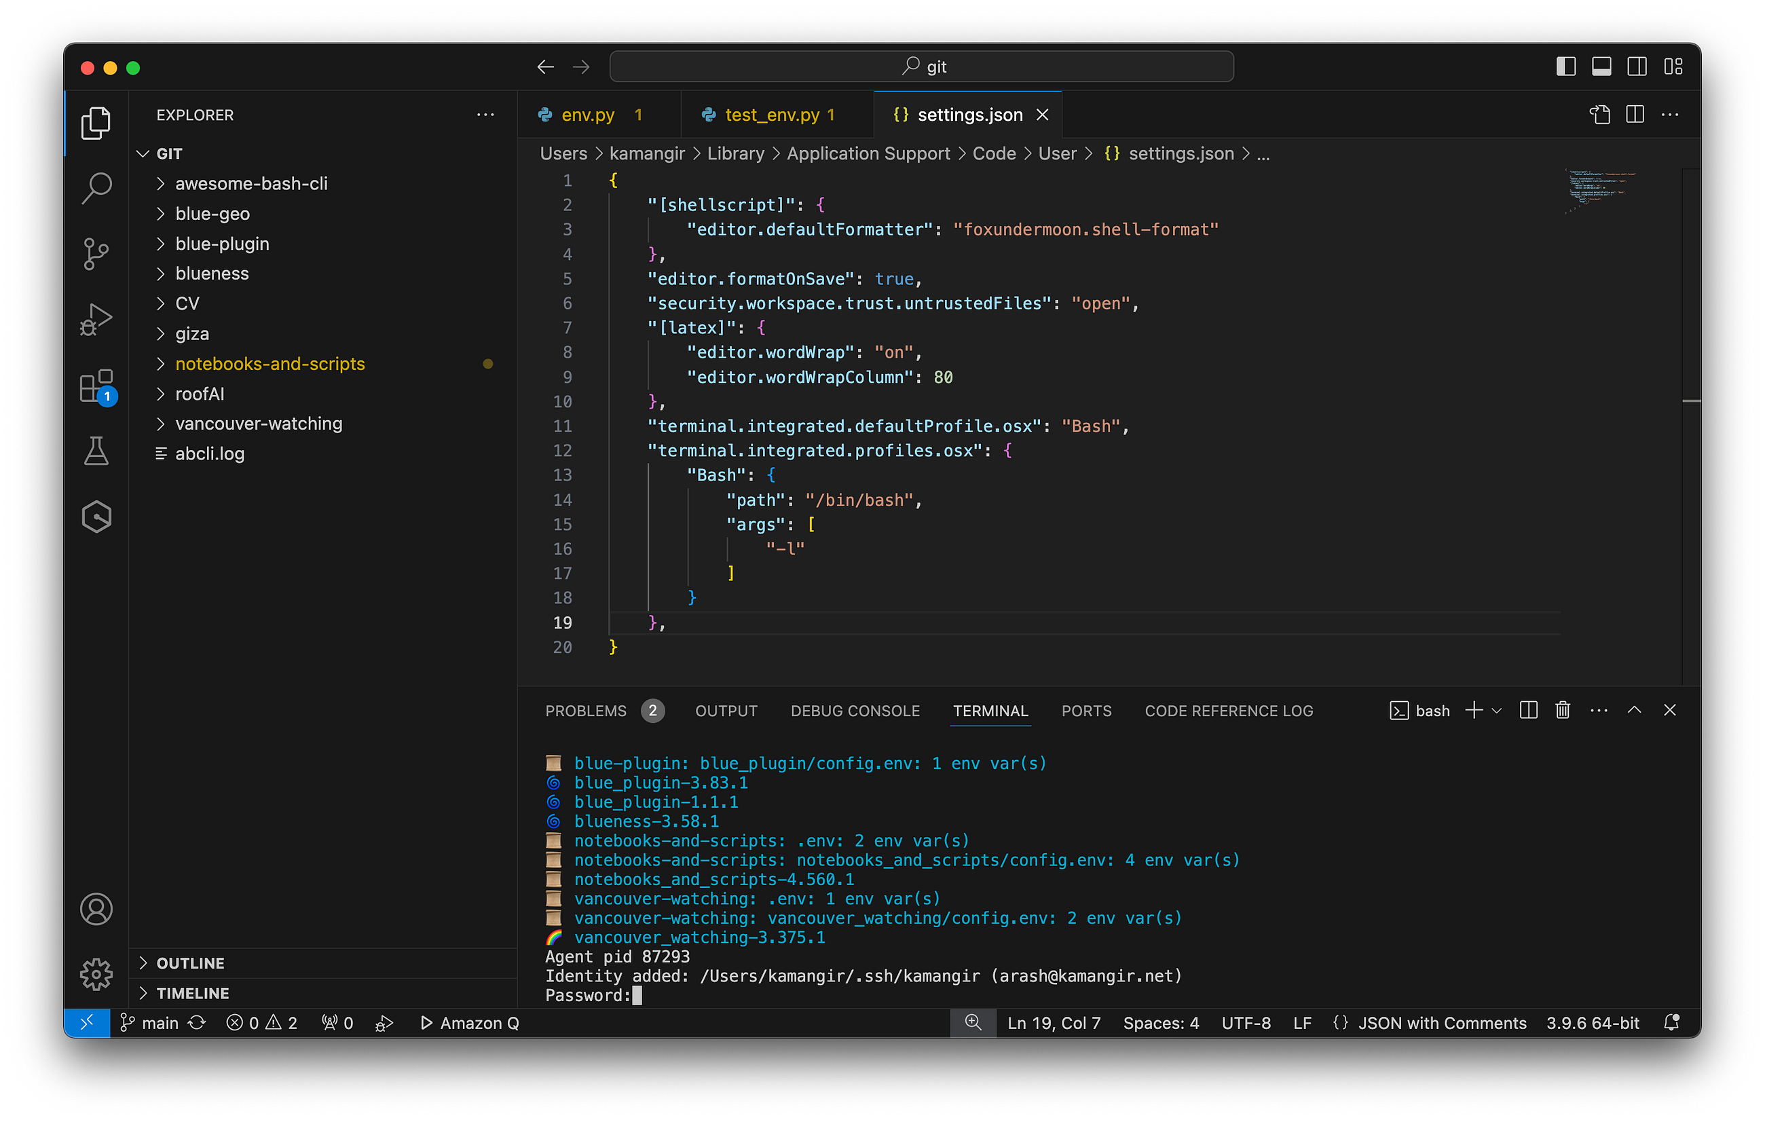Image resolution: width=1765 pixels, height=1122 pixels.
Task: Click the ports forwarded status item
Action: 337,1022
